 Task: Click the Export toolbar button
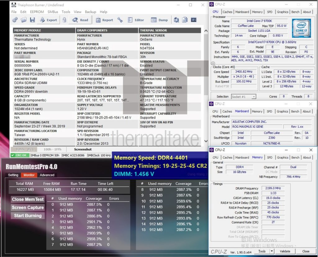pos(49,20)
